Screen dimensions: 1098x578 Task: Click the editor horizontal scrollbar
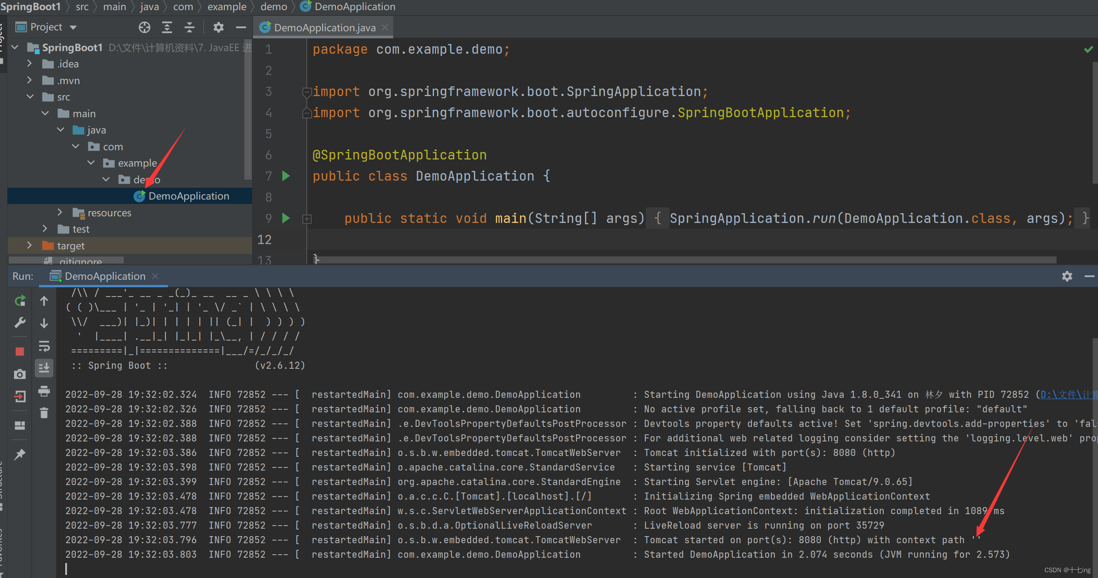coord(685,260)
